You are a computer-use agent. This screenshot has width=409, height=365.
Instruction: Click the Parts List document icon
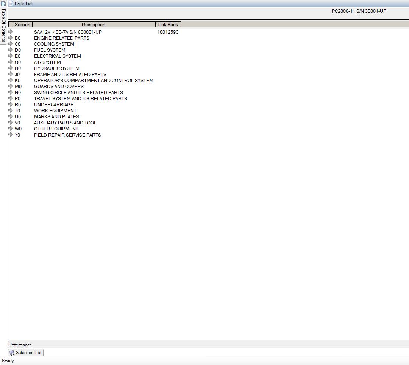coord(11,3)
